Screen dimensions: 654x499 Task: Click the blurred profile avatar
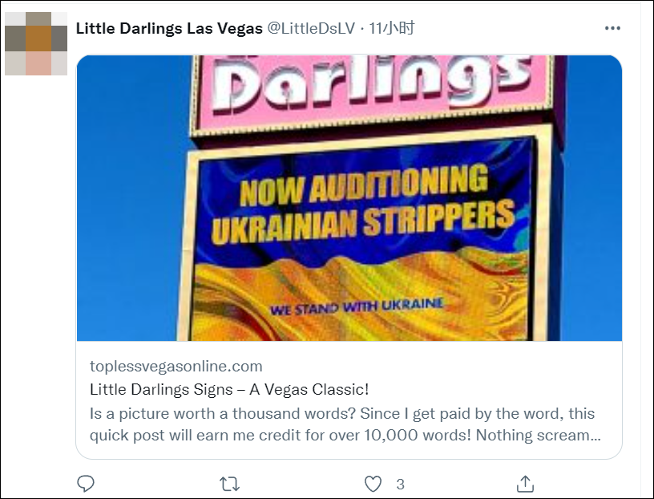(x=36, y=43)
